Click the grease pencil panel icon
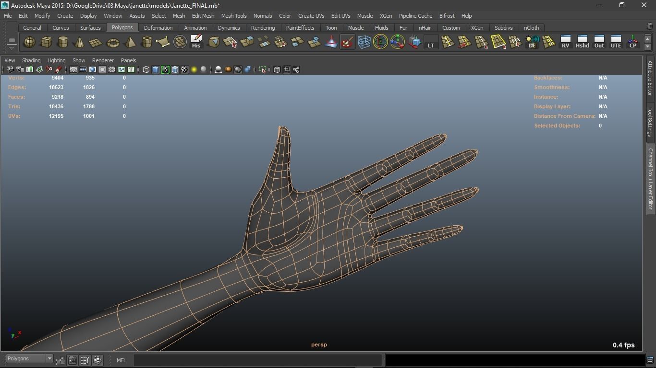The image size is (656, 368). coord(58,70)
